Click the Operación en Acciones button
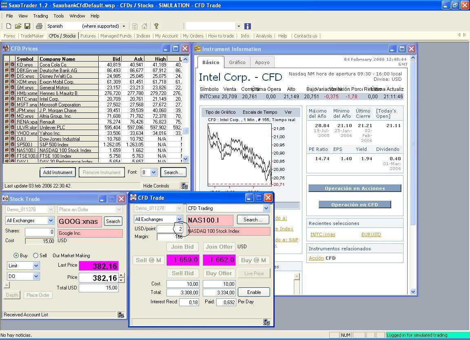Image resolution: width=470 pixels, height=340 pixels. [x=355, y=188]
